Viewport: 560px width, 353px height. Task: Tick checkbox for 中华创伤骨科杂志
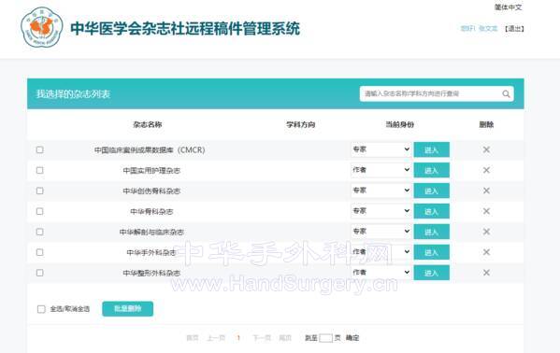click(39, 191)
